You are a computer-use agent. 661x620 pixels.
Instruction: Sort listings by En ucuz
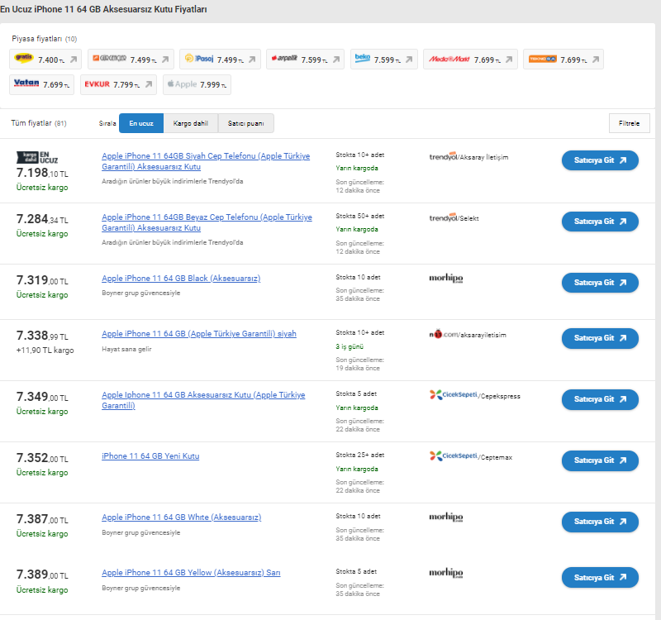point(141,123)
